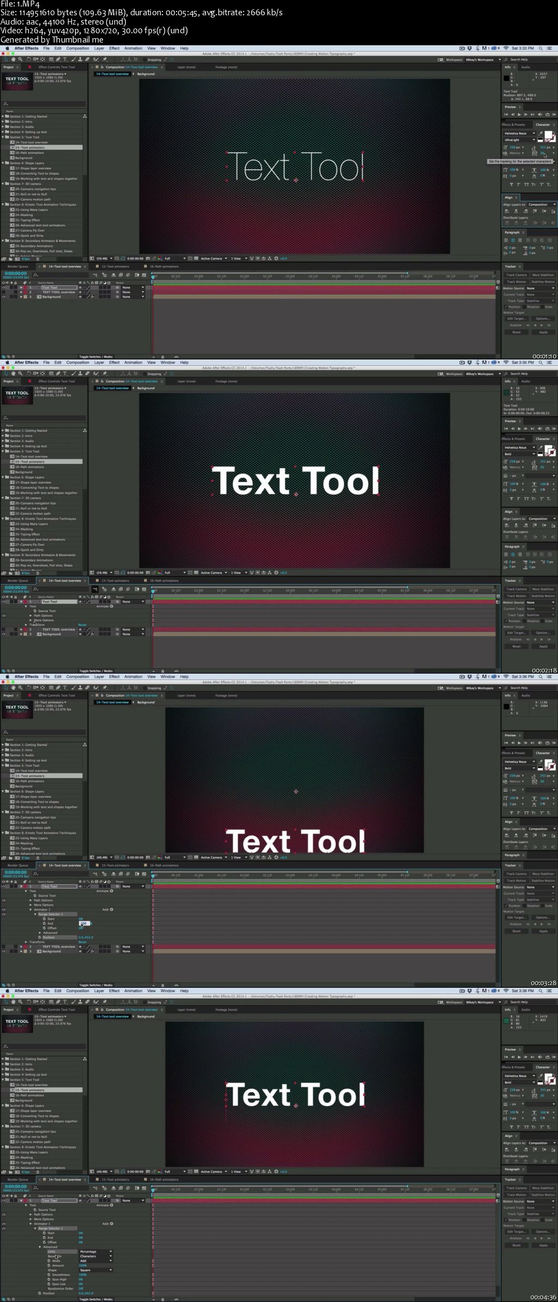Click Track Camera in the 00:01:10 frame Tracker
Screen dimensions: 558x1302
click(x=516, y=275)
